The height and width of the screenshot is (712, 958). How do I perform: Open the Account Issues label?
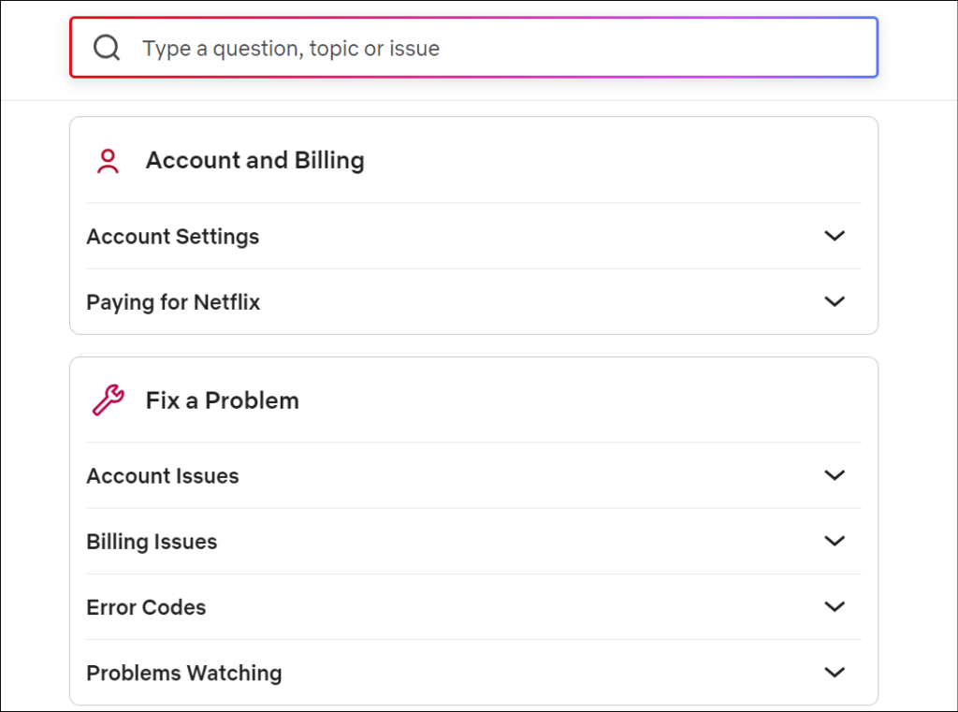[163, 476]
